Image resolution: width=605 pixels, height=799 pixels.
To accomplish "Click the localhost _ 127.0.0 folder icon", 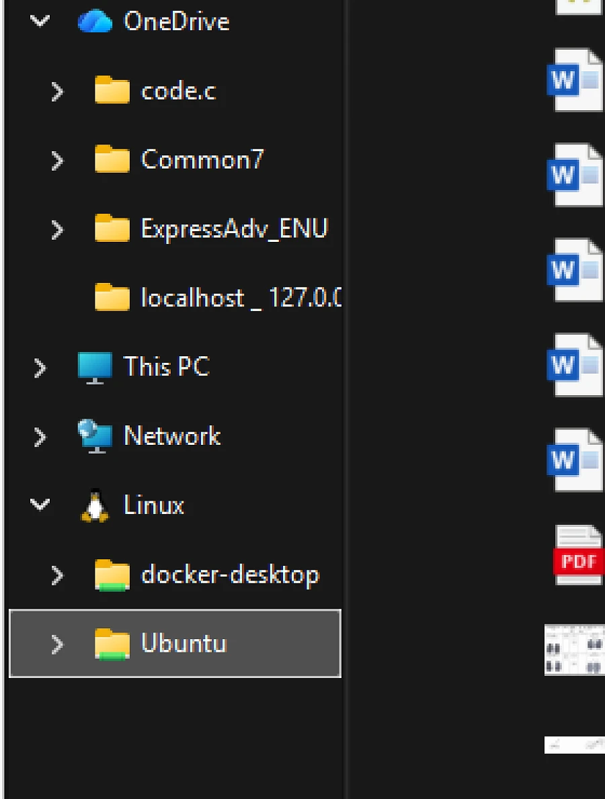I will point(112,297).
